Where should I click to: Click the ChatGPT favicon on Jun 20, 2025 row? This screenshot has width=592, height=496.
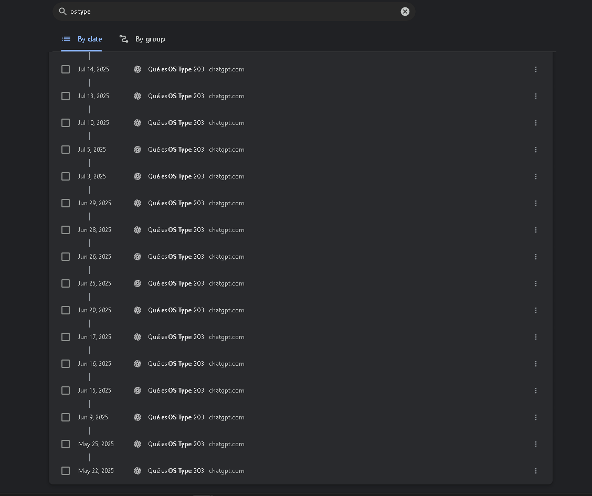138,310
